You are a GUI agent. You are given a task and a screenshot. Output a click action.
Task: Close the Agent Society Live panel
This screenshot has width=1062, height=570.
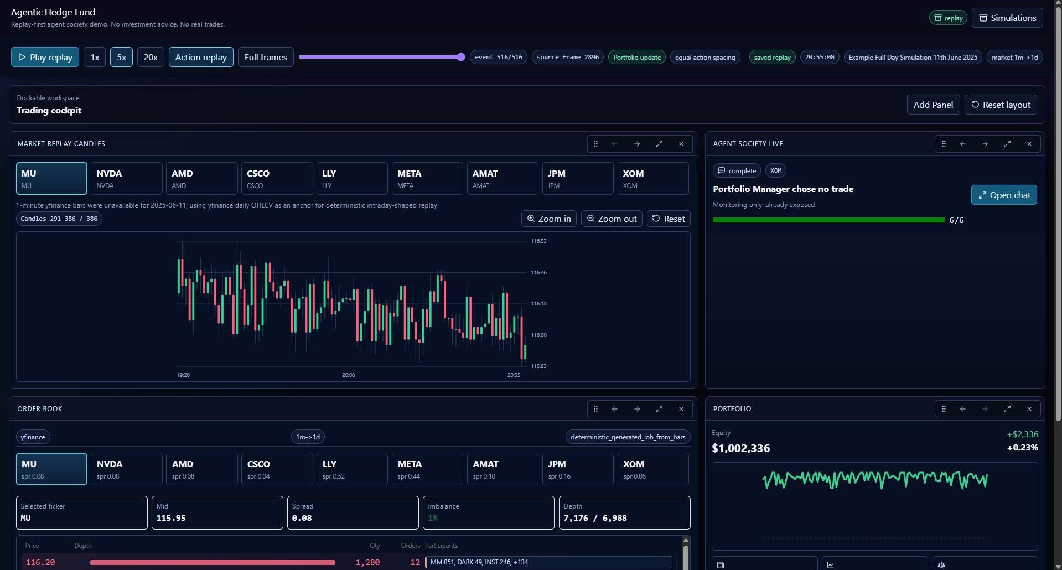pos(1029,144)
